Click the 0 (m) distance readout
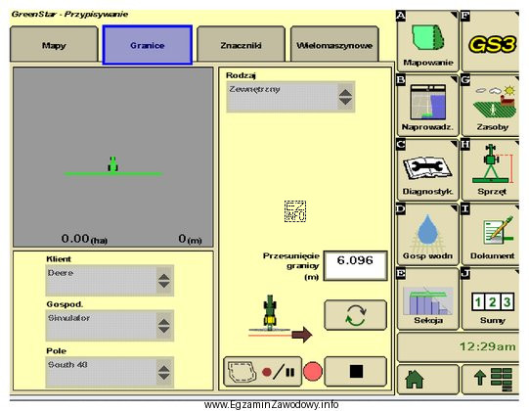The height and width of the screenshot is (411, 529). pos(190,239)
